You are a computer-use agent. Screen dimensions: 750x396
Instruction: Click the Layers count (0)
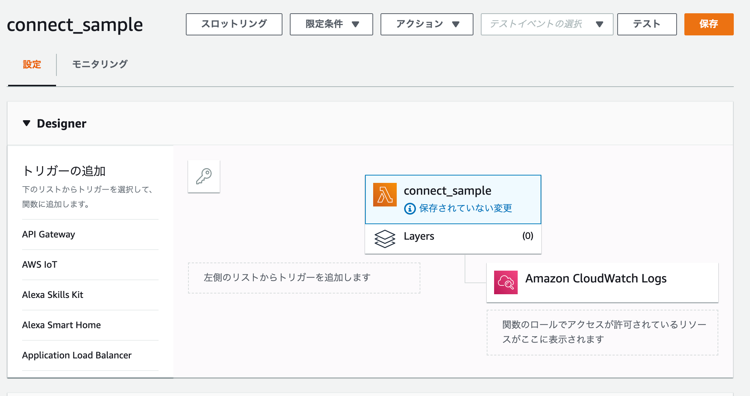(x=528, y=236)
